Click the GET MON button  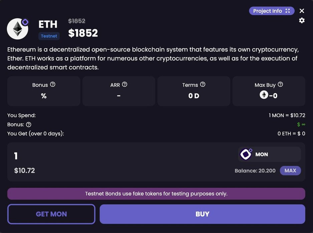(x=51, y=214)
